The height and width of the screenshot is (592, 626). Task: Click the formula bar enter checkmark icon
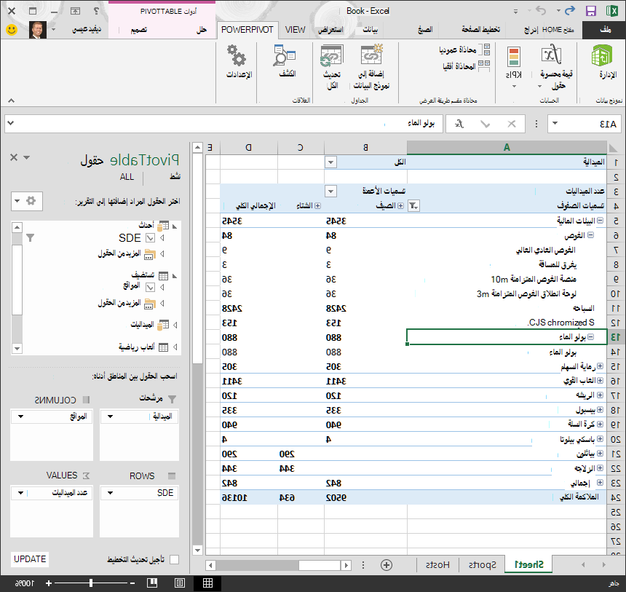coord(485,124)
